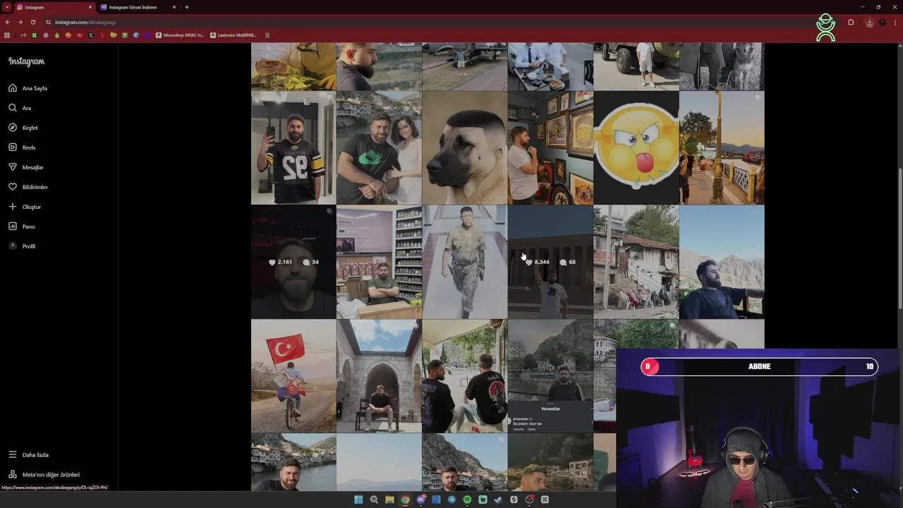The height and width of the screenshot is (508, 903).
Task: Click Oluştur to create a post
Action: pos(25,207)
